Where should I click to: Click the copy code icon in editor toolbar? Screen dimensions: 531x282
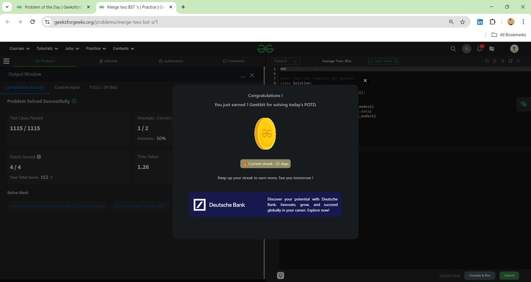click(x=487, y=61)
